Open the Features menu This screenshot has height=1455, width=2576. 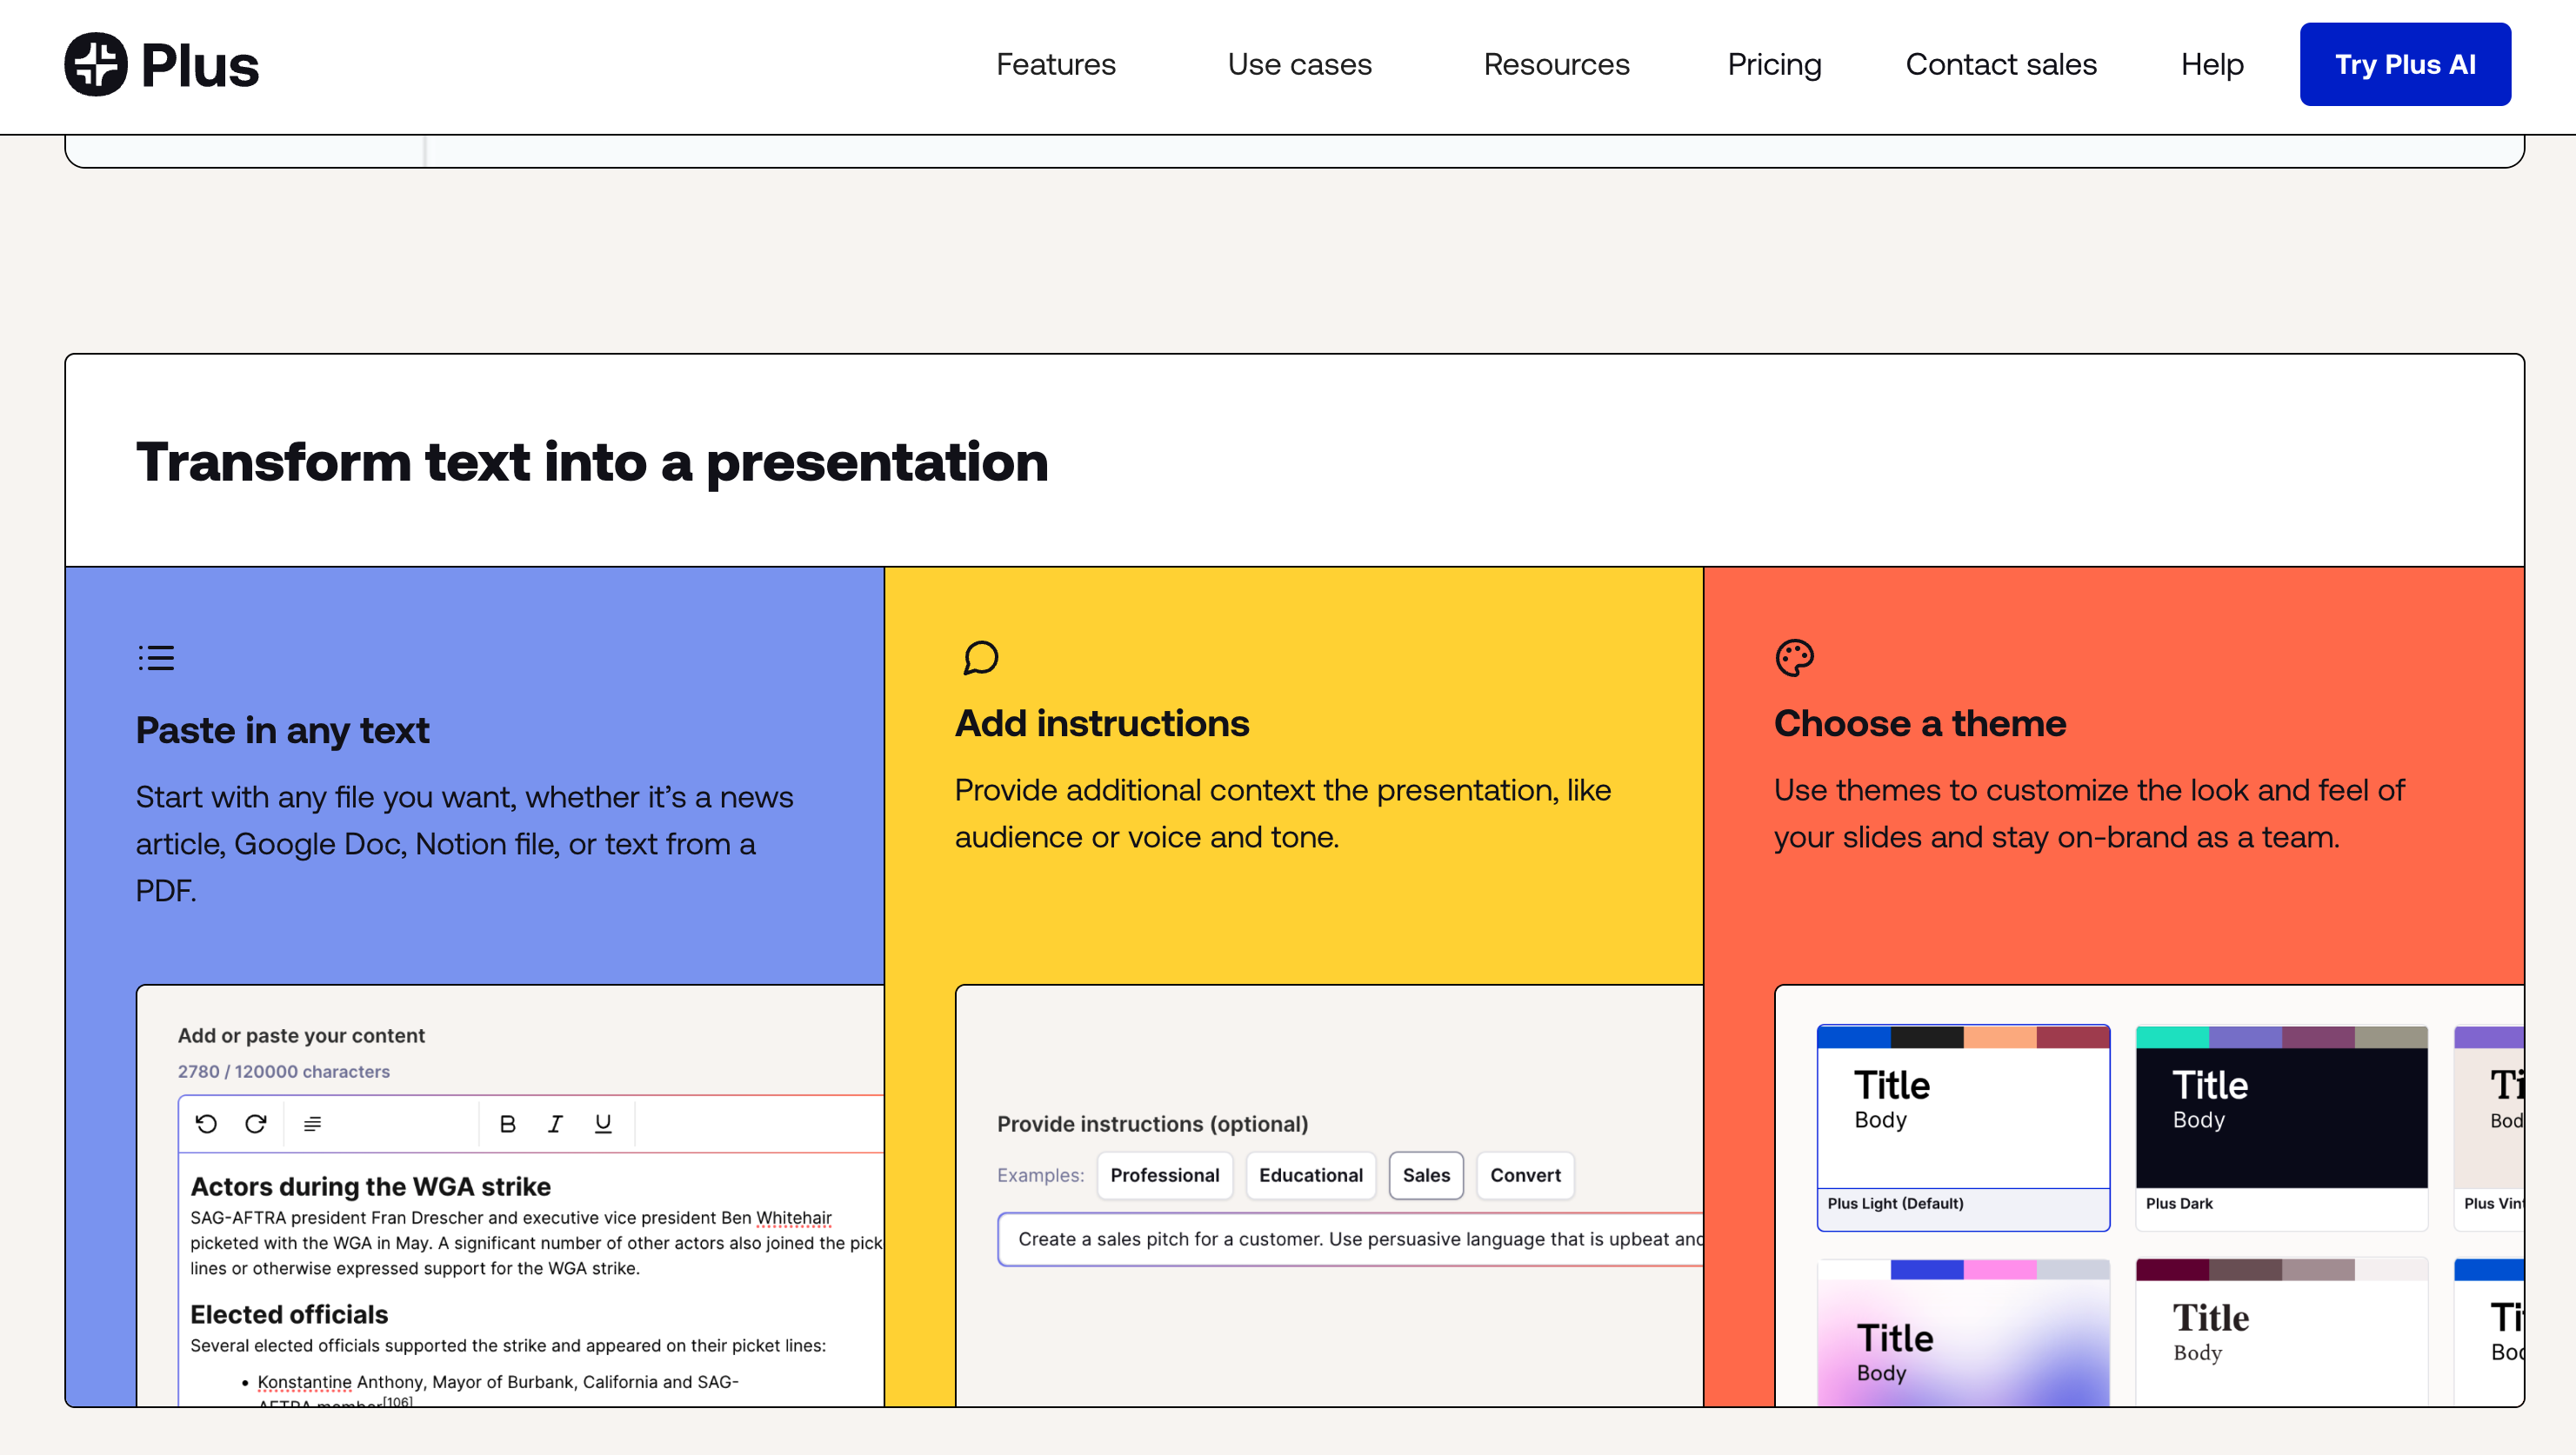(x=1055, y=64)
